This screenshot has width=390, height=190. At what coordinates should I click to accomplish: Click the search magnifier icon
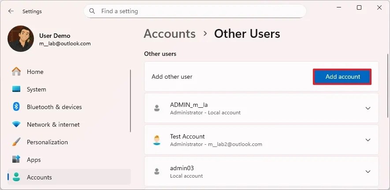click(92, 11)
